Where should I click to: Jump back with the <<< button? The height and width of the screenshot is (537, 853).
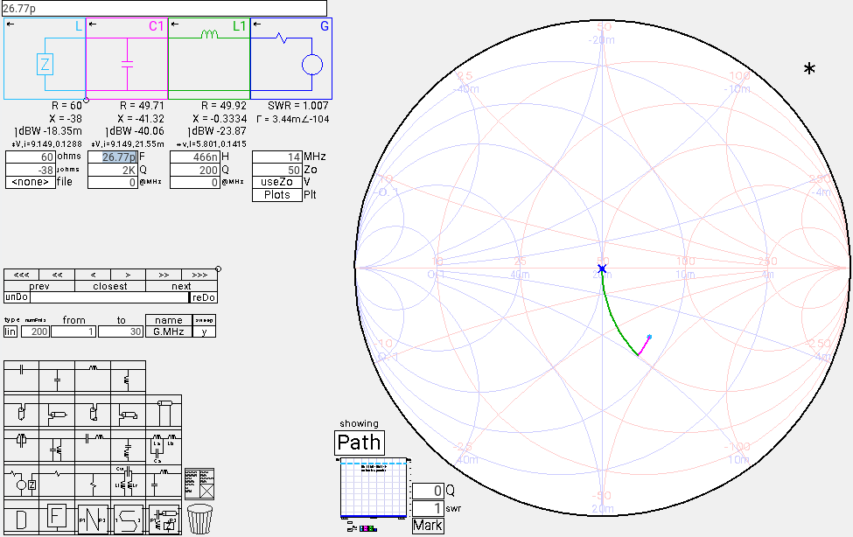click(x=21, y=275)
